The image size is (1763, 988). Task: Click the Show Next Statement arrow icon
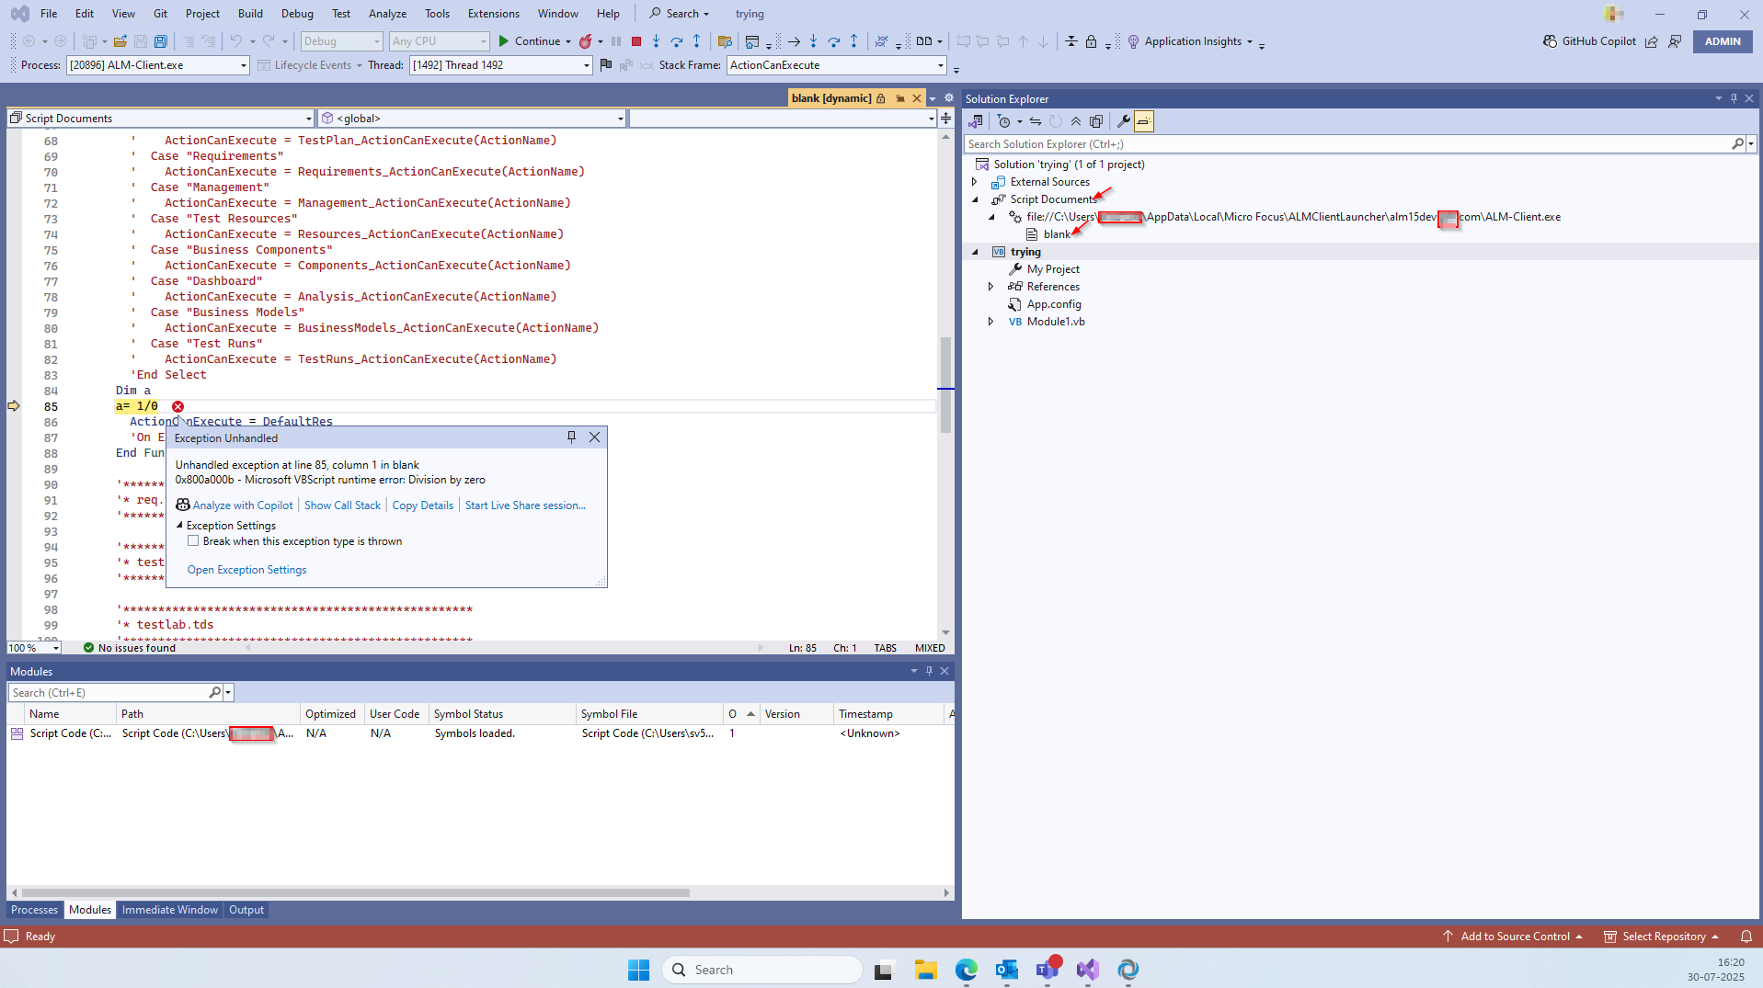795,41
